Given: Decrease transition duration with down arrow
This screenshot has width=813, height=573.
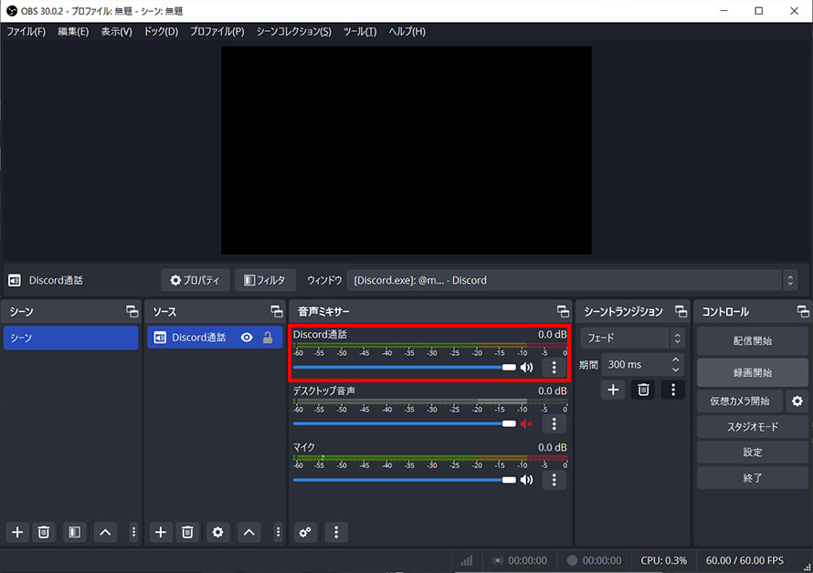Looking at the screenshot, I should point(676,370).
